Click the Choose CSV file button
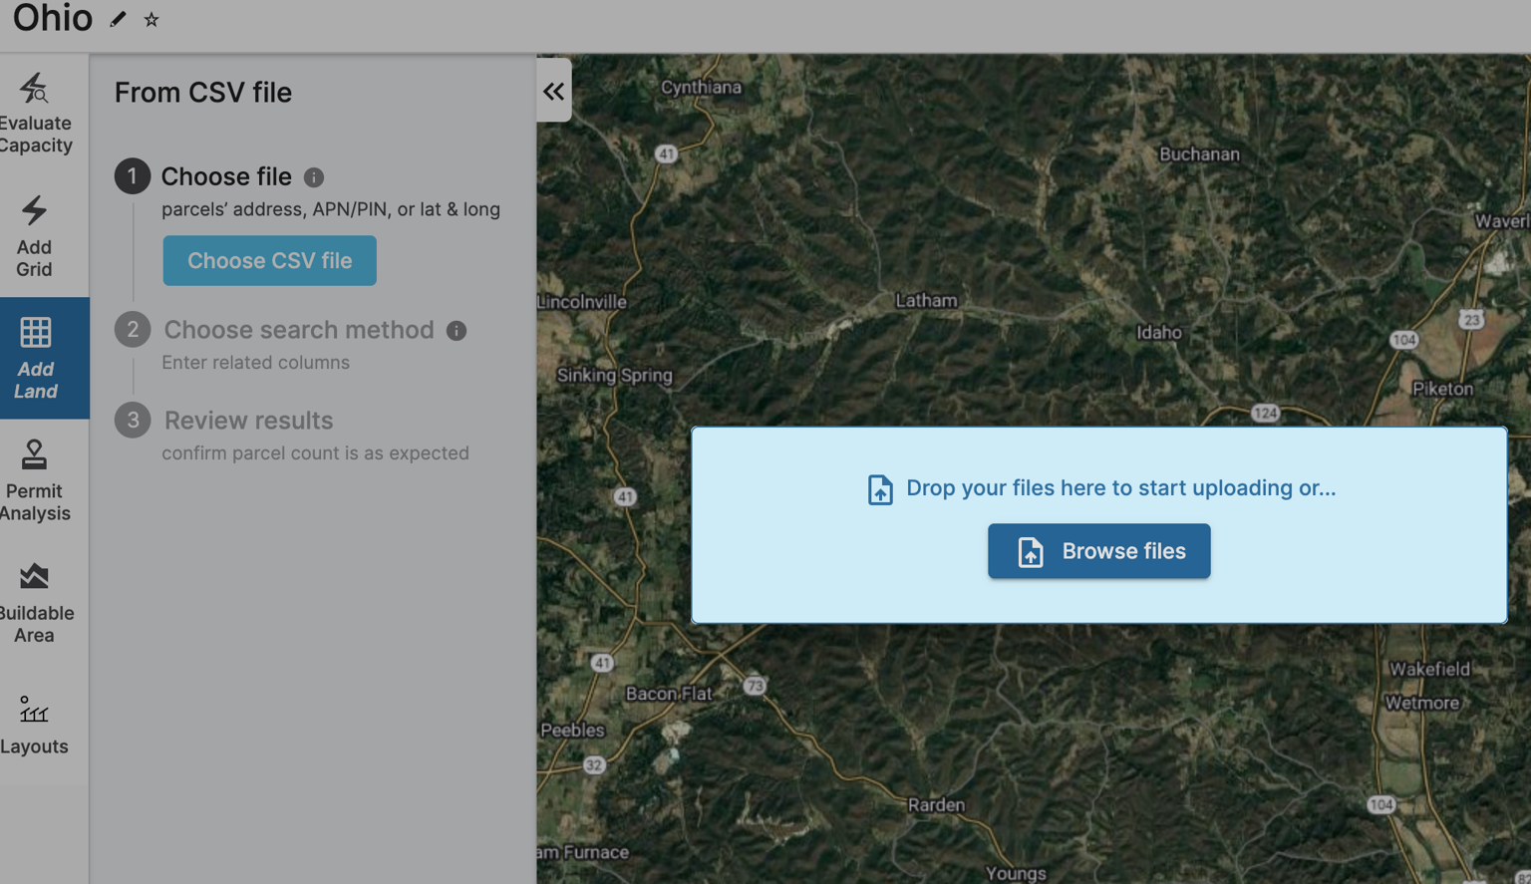 click(269, 260)
